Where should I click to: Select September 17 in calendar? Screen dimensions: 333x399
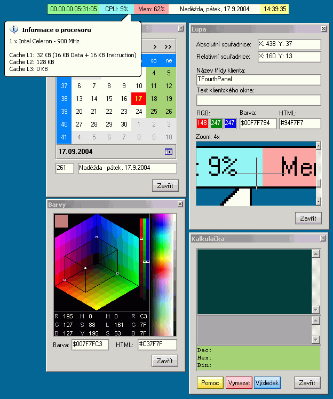[139, 99]
